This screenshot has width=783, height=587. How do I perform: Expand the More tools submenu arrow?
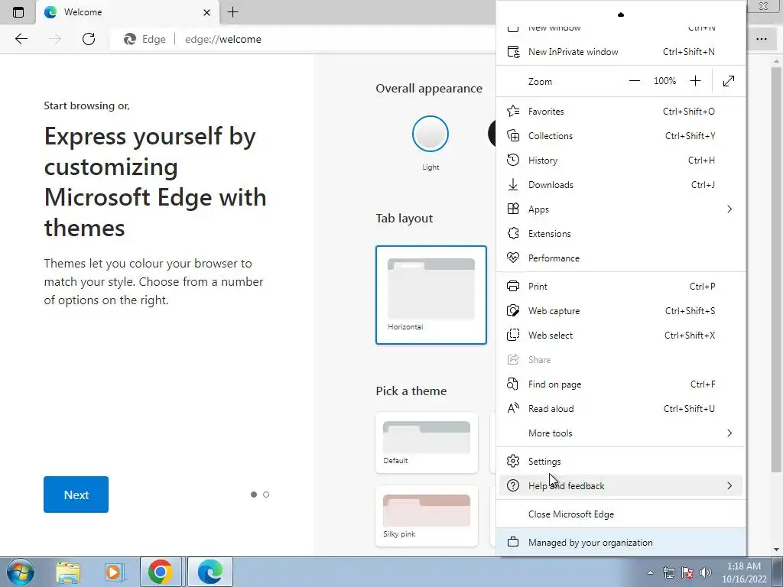pyautogui.click(x=729, y=433)
